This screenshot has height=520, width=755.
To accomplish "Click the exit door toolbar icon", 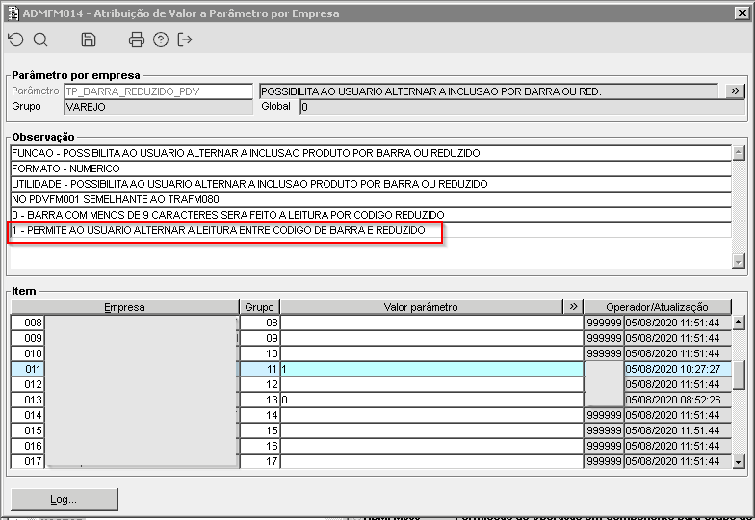I will pyautogui.click(x=185, y=39).
